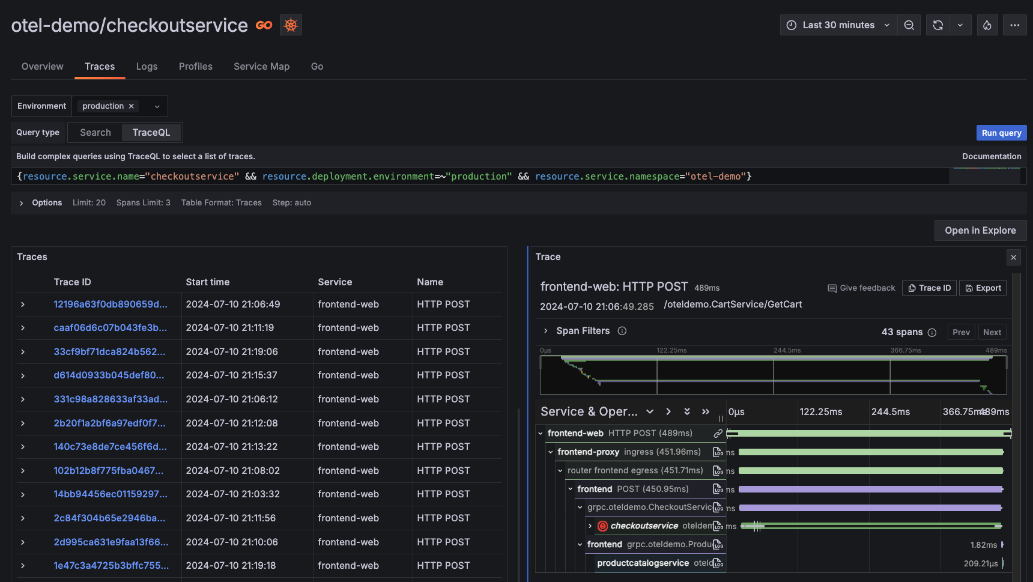This screenshot has height=582, width=1033.
Task: Click the red error badge on checkoutservice span
Action: (x=602, y=526)
